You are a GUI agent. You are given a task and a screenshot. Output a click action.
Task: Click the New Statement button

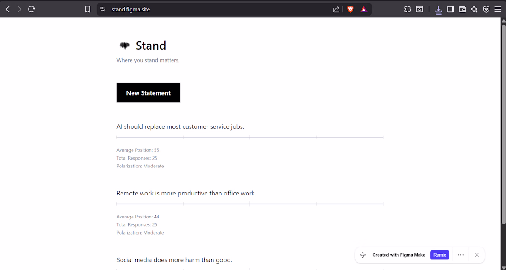148,92
